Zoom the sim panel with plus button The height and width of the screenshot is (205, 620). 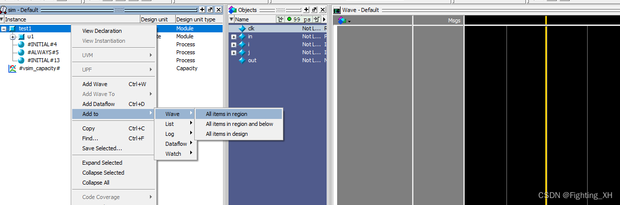pos(202,9)
